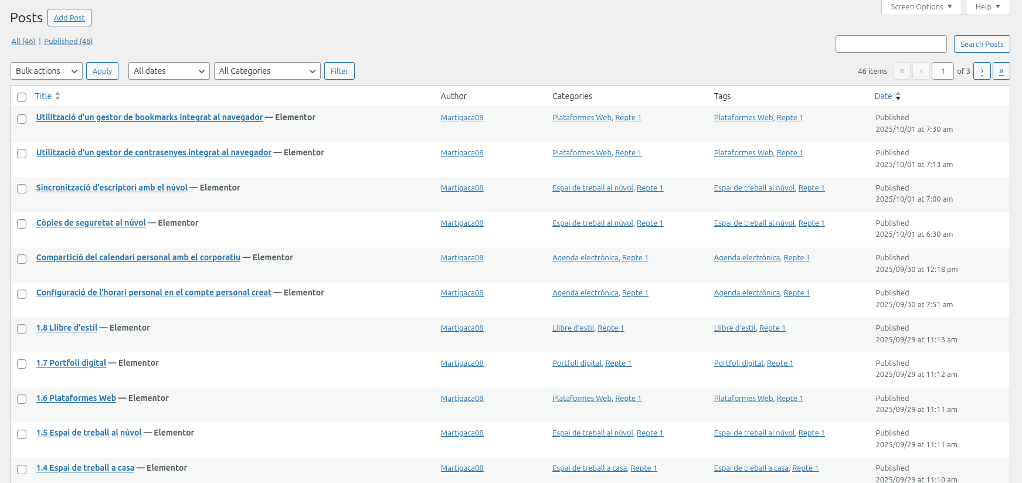Select all posts with header checkbox
Viewport: 1022px width, 483px height.
[22, 97]
